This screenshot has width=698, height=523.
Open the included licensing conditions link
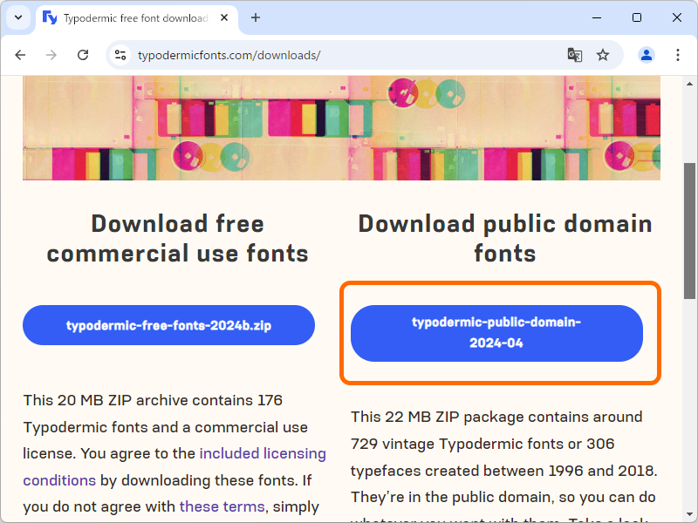tap(263, 453)
